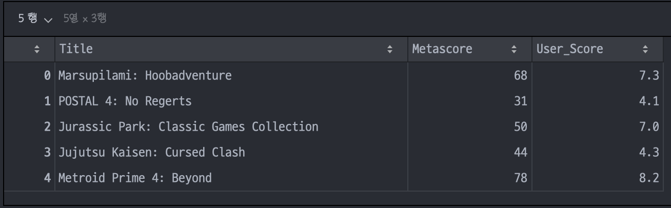Click row index 2 in the table
This screenshot has height=208, width=671.
[47, 127]
